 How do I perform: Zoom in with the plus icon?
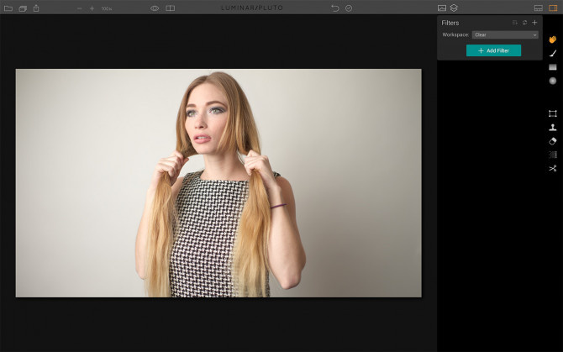click(92, 8)
